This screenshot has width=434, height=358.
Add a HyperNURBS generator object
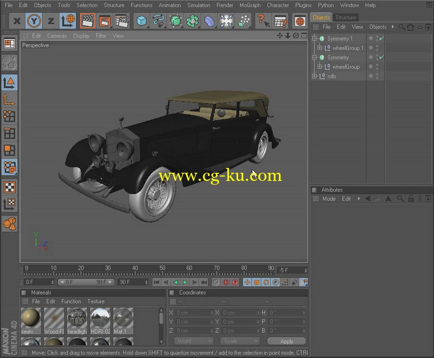coord(175,21)
